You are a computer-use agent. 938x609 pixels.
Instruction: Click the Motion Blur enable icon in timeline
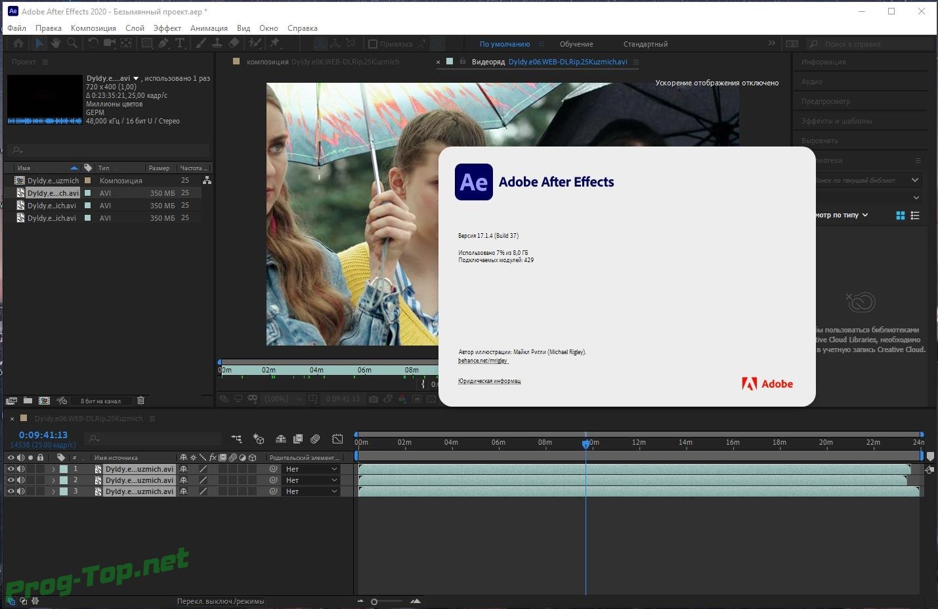tap(315, 439)
